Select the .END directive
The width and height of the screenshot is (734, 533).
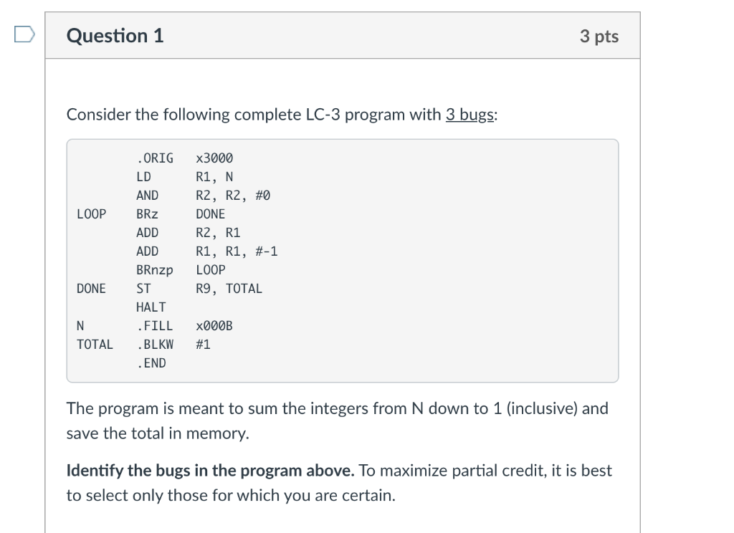151,362
